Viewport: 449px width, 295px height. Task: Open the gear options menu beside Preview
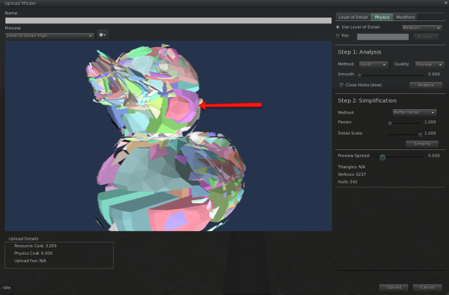tap(102, 35)
